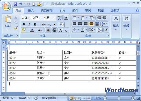The width and height of the screenshot is (141, 101).
Task: Toggle show paragraph marks
Action: click(106, 30)
